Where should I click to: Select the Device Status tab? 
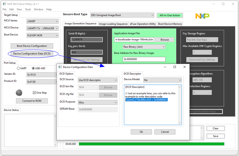tap(11, 110)
